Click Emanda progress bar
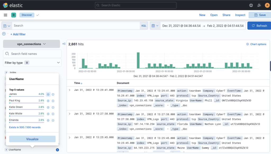 (27, 123)
